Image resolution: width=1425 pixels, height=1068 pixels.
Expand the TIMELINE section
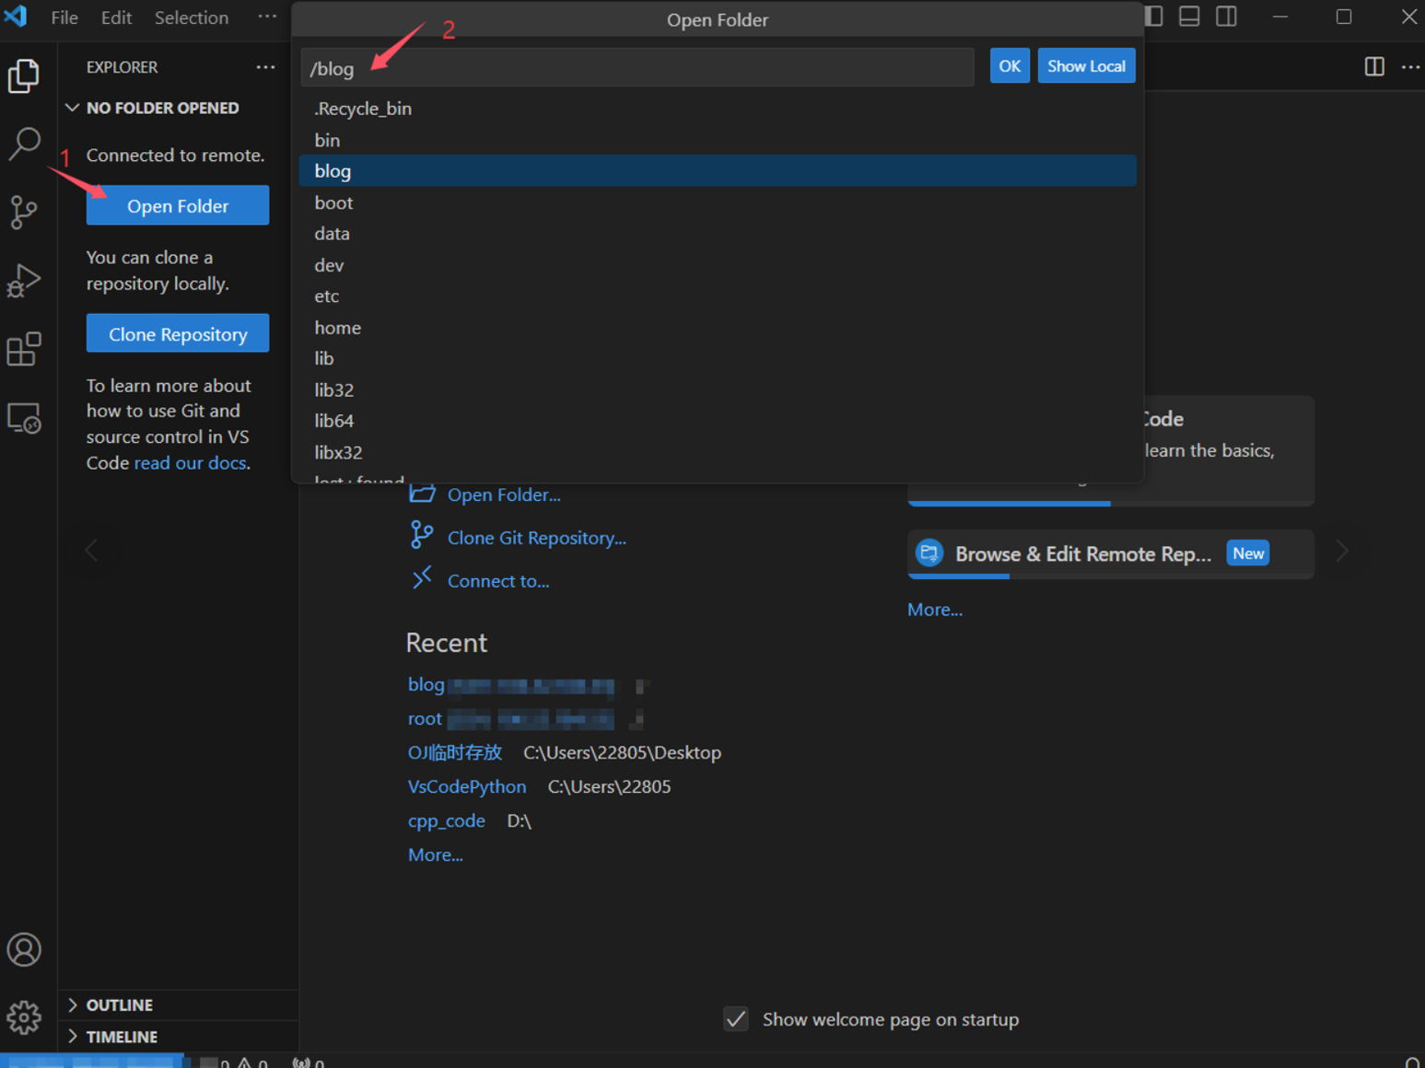[122, 1037]
